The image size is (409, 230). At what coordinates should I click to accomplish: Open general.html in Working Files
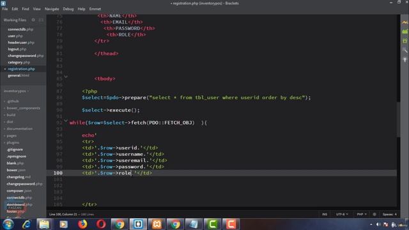[19, 75]
